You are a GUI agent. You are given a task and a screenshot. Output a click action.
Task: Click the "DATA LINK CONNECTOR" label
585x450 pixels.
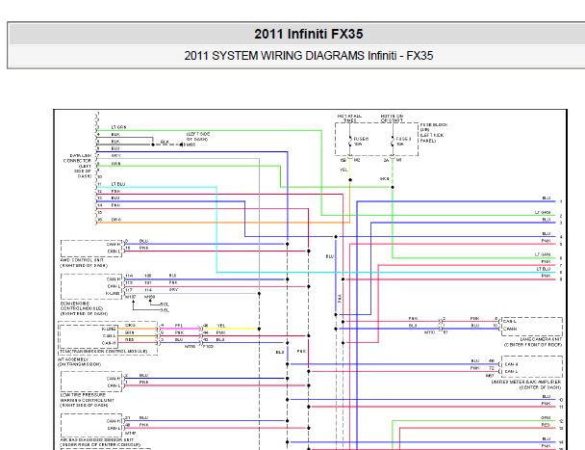coord(77,158)
